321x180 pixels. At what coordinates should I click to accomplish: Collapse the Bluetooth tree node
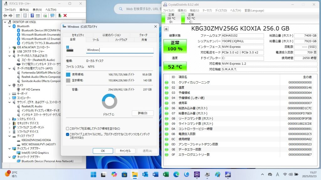(x=10, y=26)
